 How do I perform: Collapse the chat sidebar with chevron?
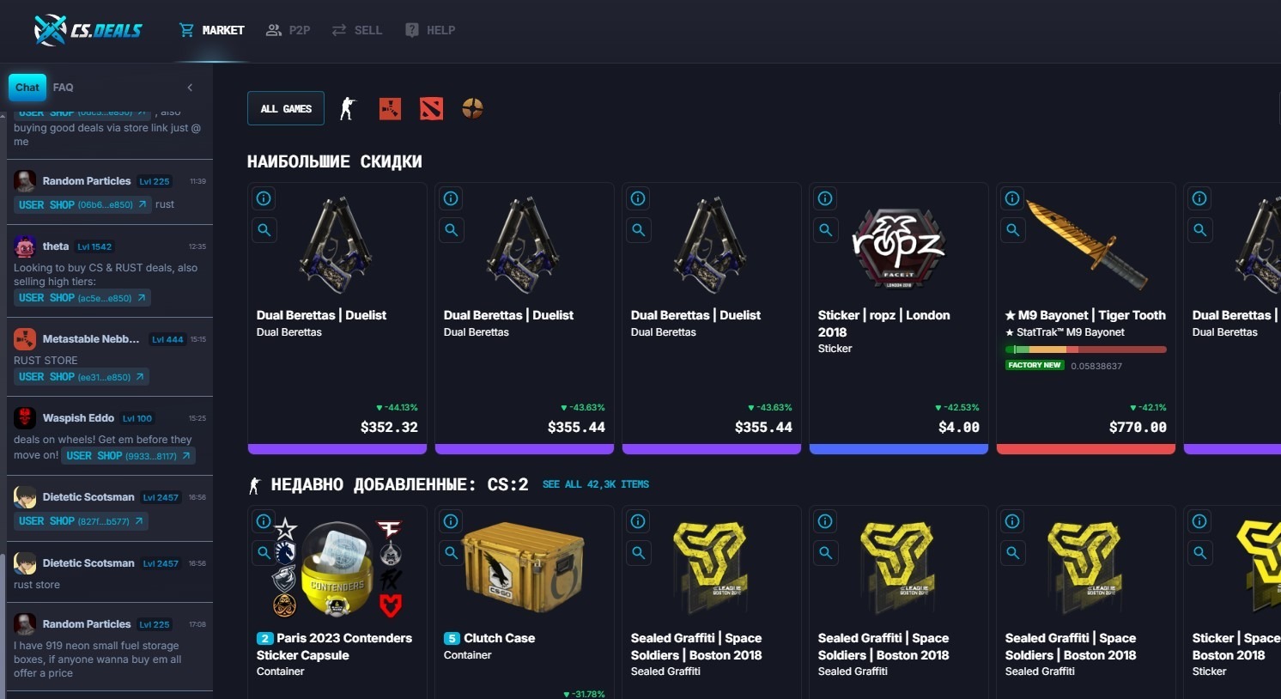tap(190, 88)
